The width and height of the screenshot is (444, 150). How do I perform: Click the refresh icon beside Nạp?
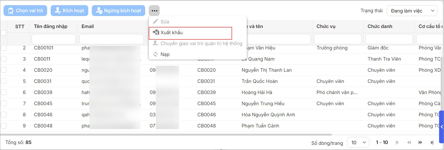156,54
